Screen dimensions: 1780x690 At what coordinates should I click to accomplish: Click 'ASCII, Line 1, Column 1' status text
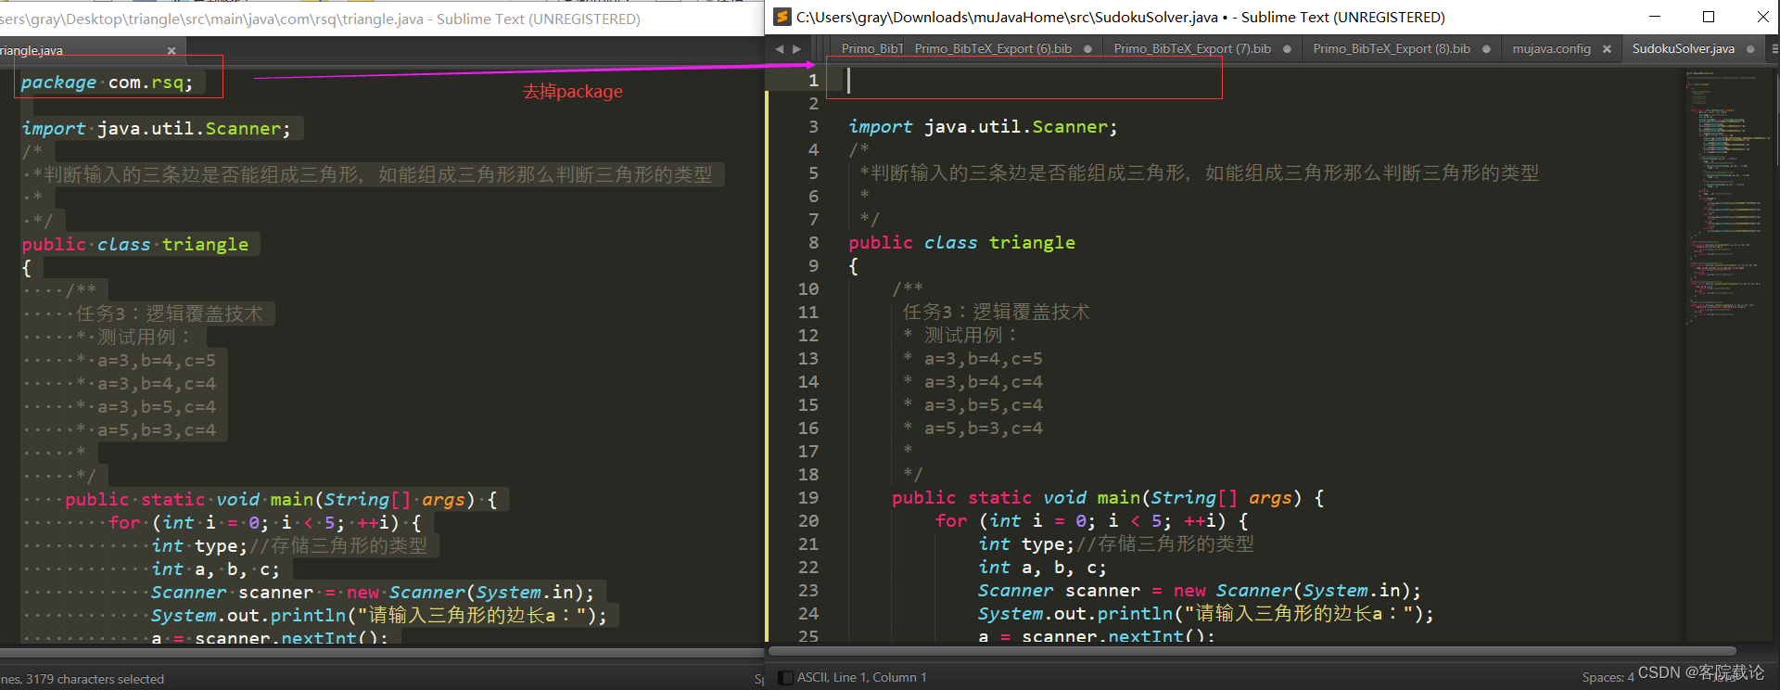[861, 678]
